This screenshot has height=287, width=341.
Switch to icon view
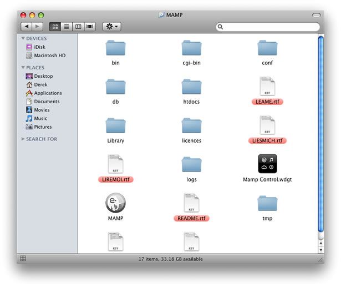(x=55, y=27)
